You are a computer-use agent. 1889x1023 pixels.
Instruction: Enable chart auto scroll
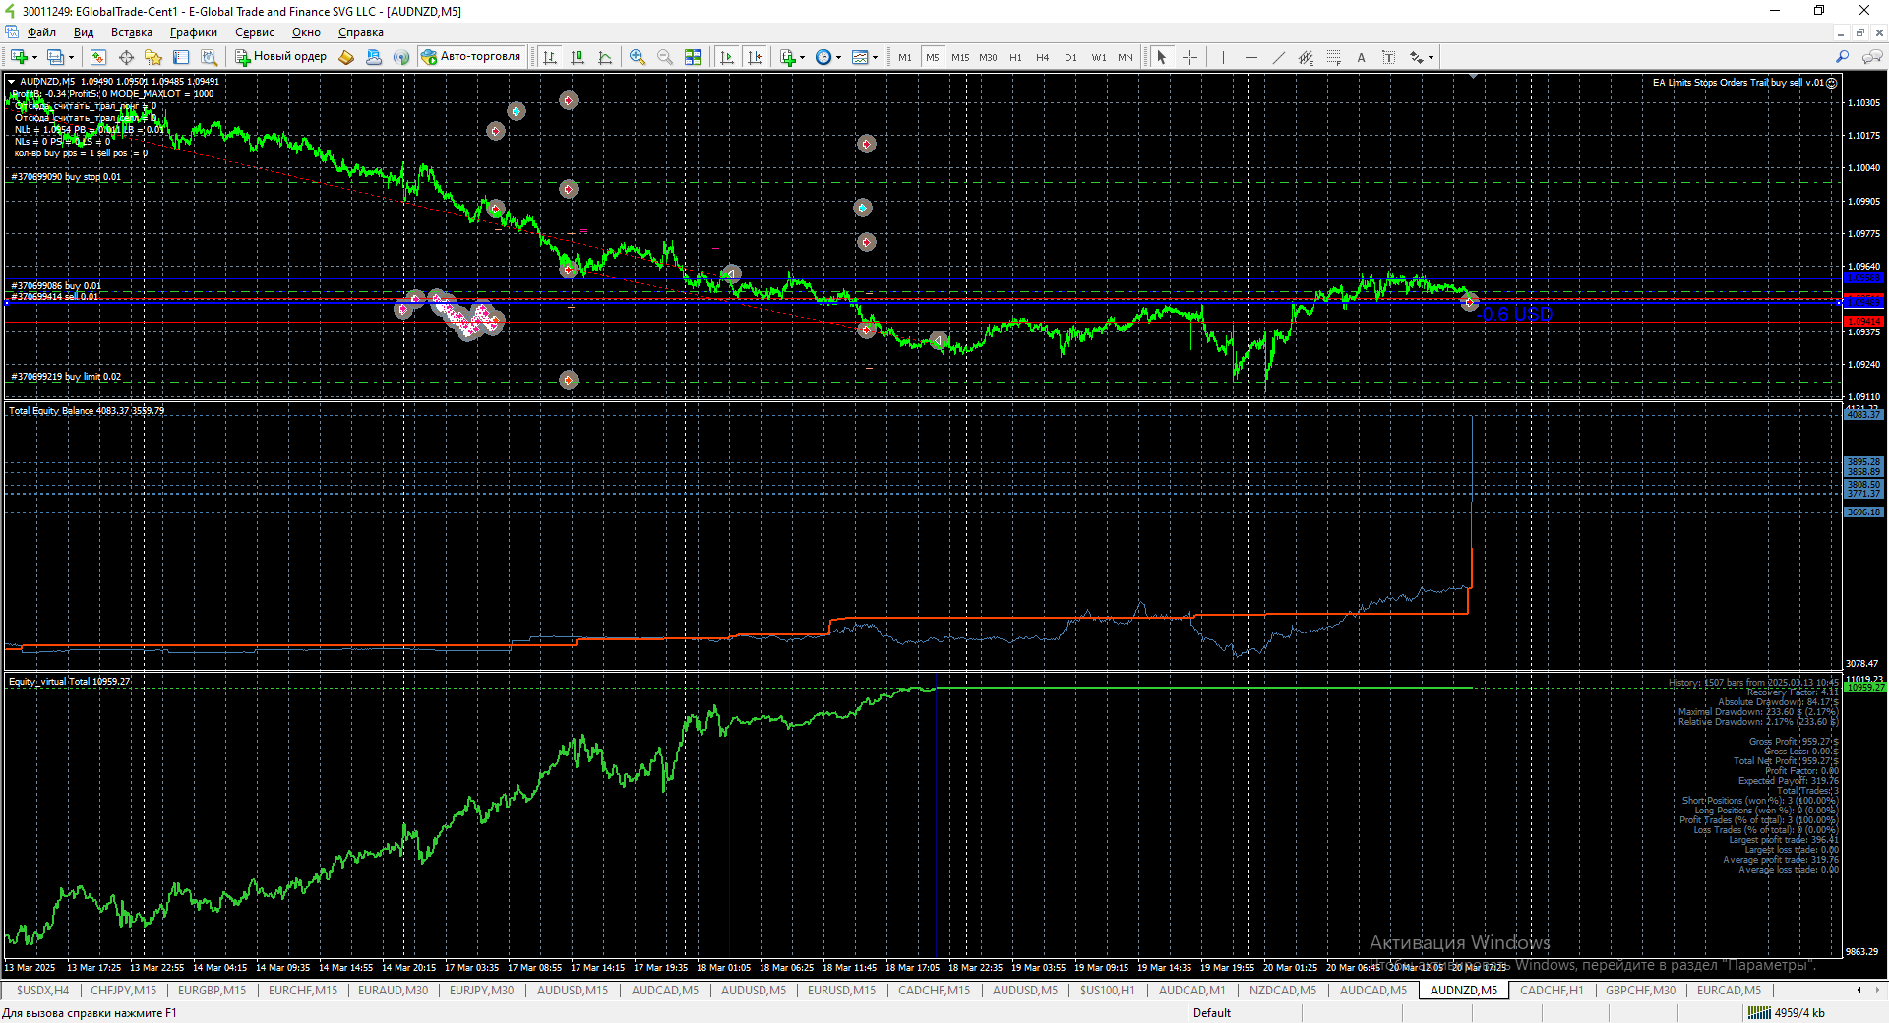(x=727, y=57)
